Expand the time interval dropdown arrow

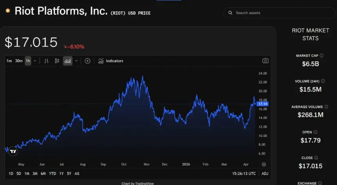click(x=35, y=61)
